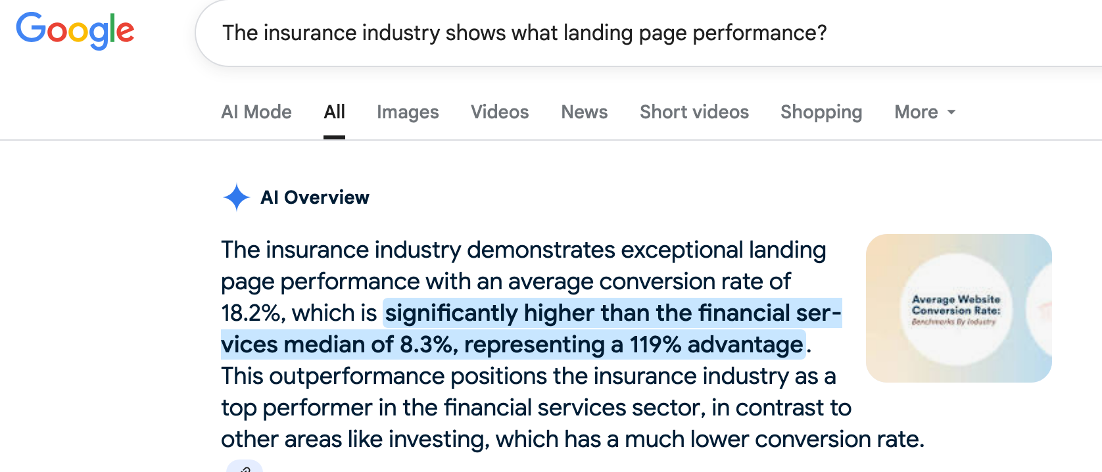Open the source link chip below the overview
This screenshot has width=1102, height=472.
tap(245, 466)
